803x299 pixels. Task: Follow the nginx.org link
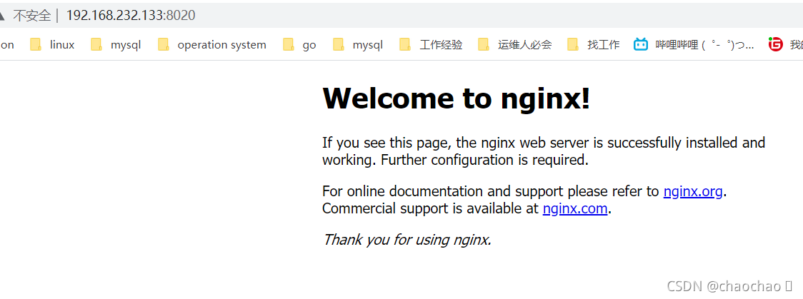point(693,192)
